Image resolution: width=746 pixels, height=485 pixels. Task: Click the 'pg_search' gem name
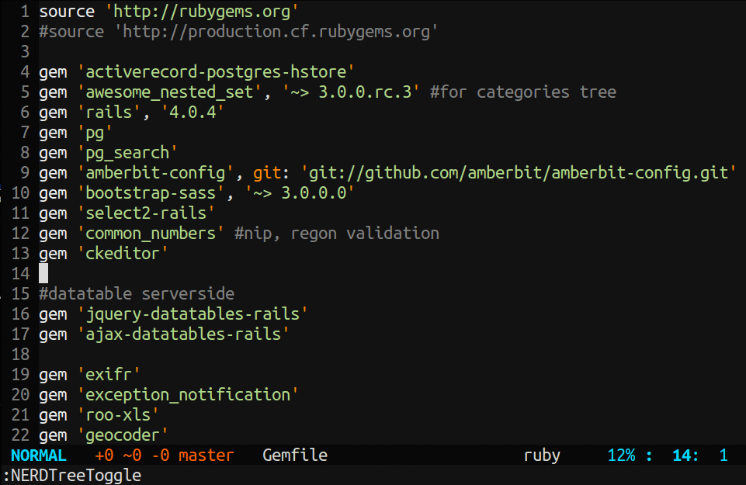pyautogui.click(x=127, y=153)
